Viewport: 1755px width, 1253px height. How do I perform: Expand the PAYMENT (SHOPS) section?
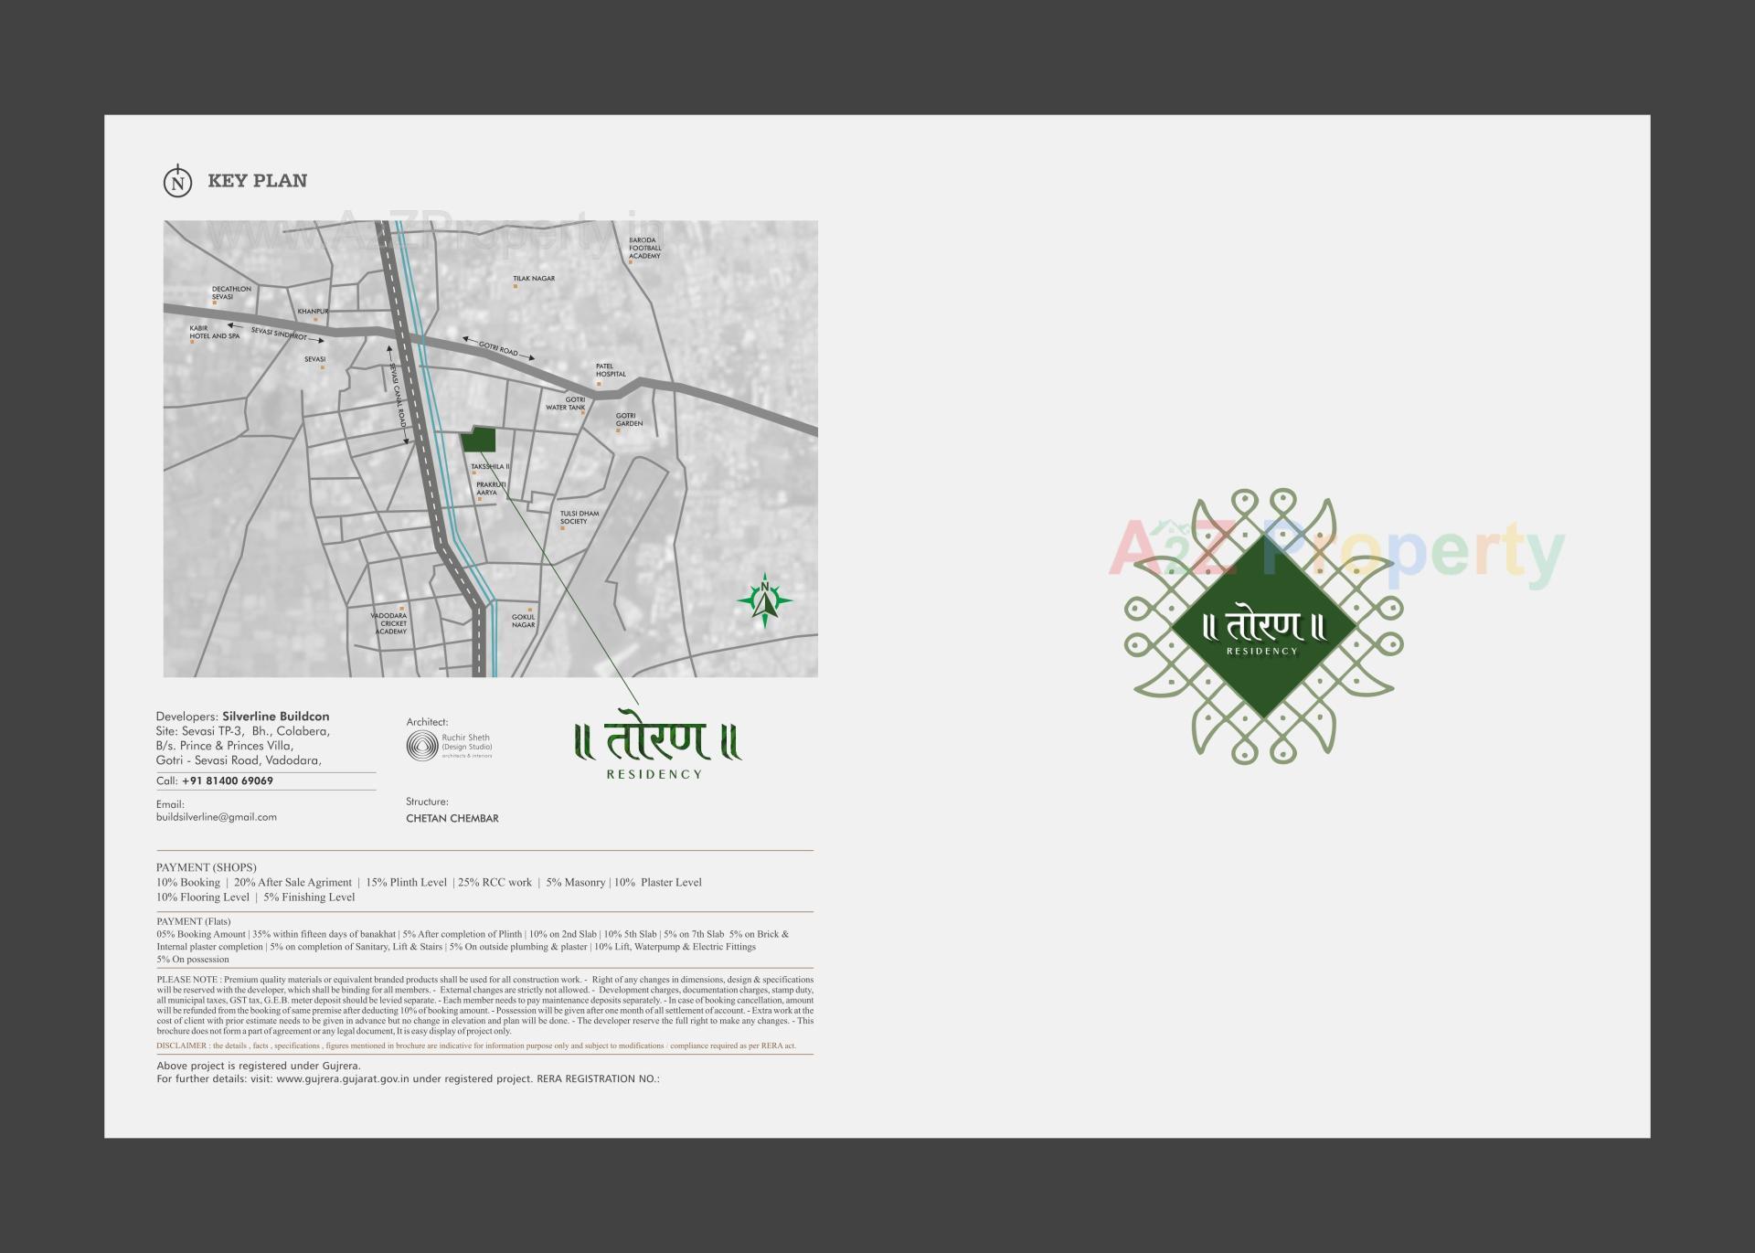click(207, 866)
